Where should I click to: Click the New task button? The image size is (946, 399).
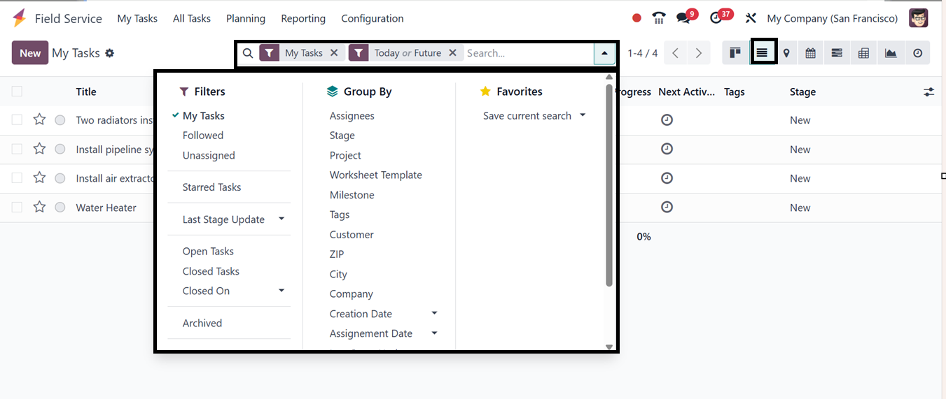(30, 53)
